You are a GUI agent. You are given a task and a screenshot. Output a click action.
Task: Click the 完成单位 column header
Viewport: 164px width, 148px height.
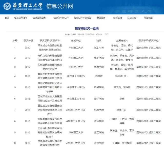pos(76,41)
